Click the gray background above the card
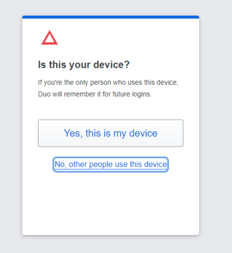Viewport: 232px width, 253px height. (111, 8)
